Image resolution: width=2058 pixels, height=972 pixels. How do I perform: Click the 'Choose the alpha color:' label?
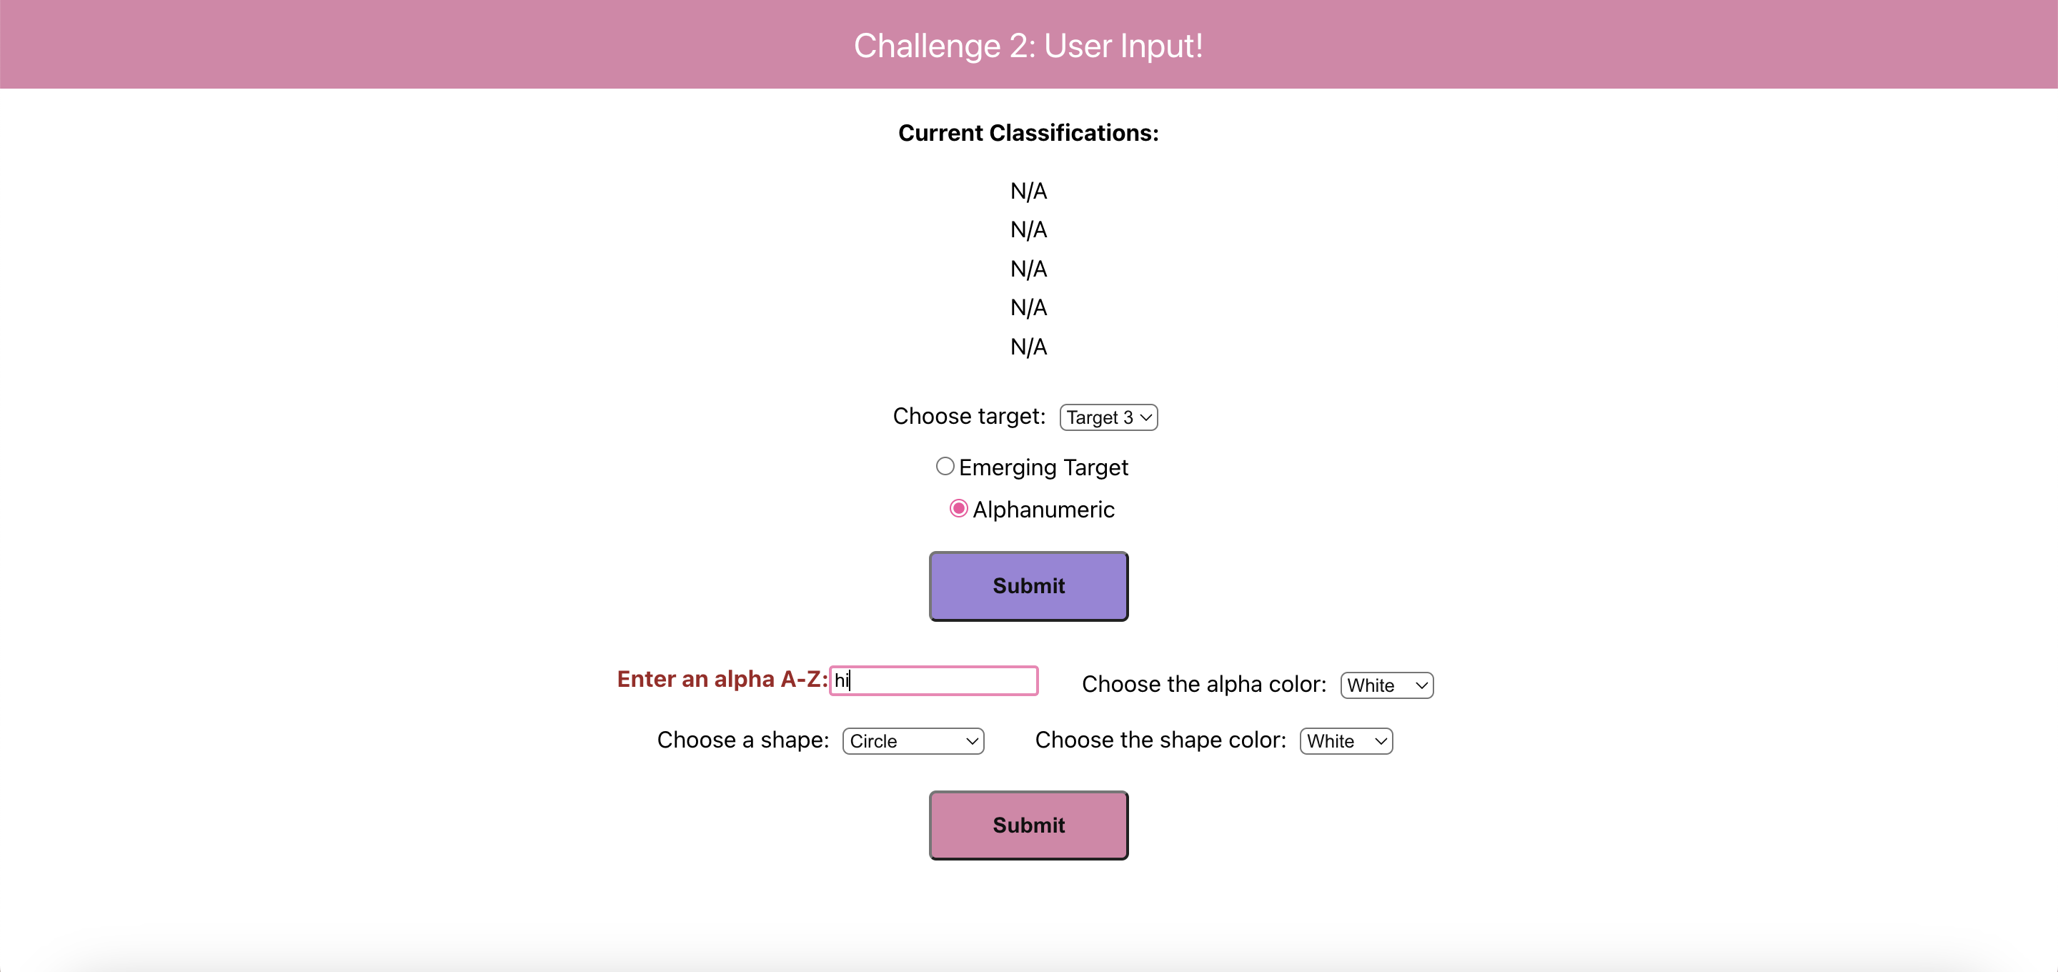click(1203, 684)
